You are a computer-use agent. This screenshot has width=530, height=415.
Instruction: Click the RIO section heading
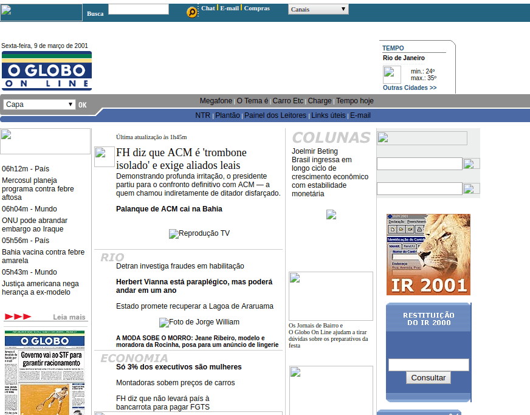pyautogui.click(x=112, y=257)
